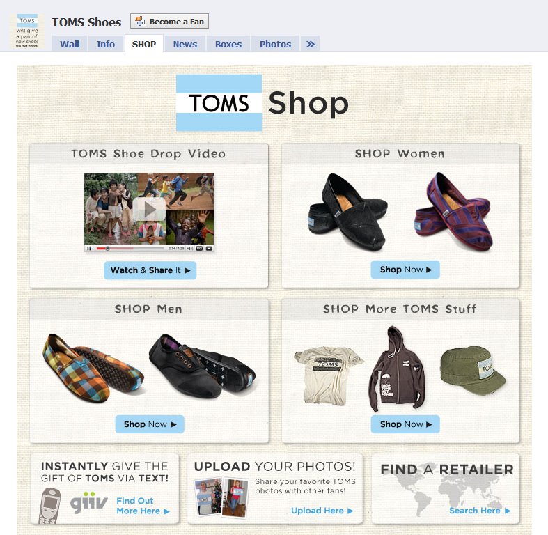Click Shop Now under SHOP Women
The width and height of the screenshot is (548, 535).
[405, 270]
